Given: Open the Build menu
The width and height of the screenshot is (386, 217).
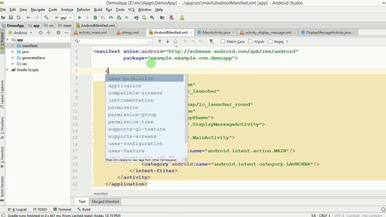Looking at the screenshot, I should tap(98, 10).
